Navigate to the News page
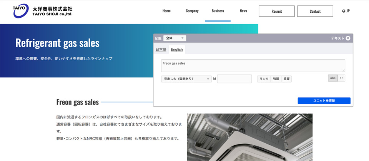 point(243,11)
